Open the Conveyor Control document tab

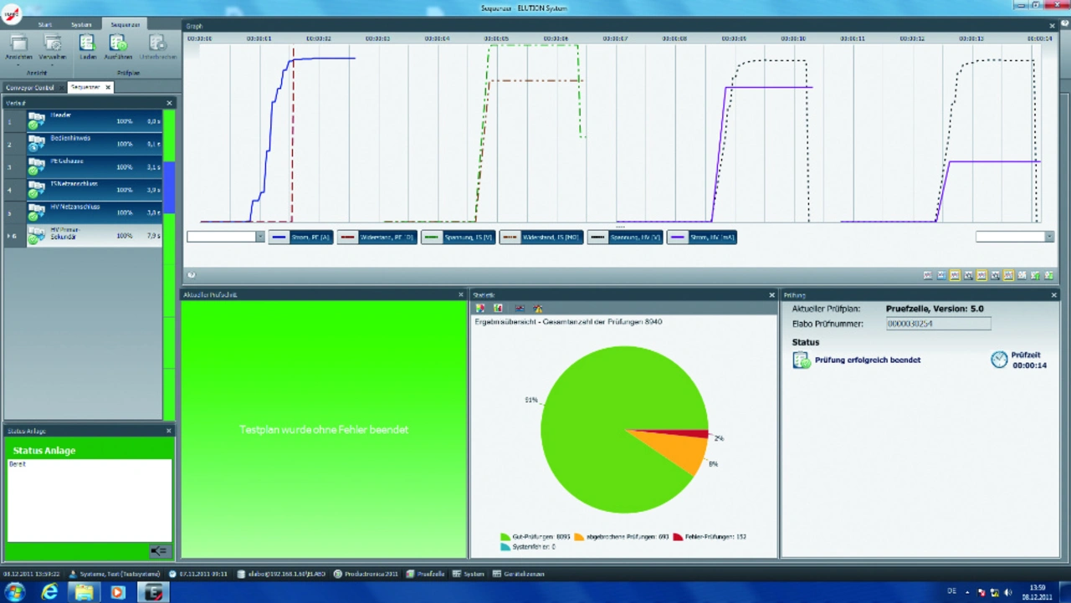pyautogui.click(x=30, y=87)
